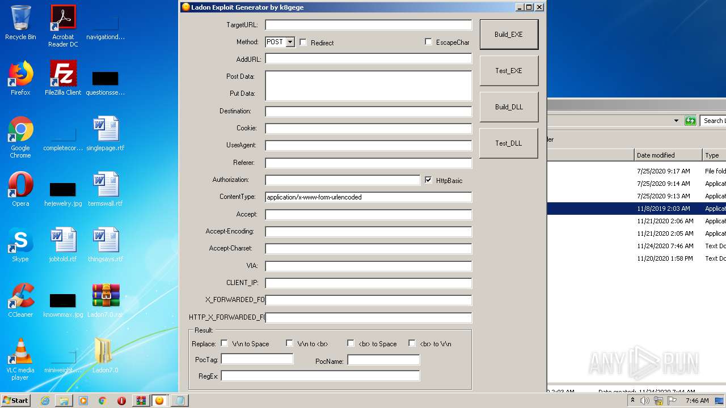Select the questionsse... desktop file

point(105,82)
